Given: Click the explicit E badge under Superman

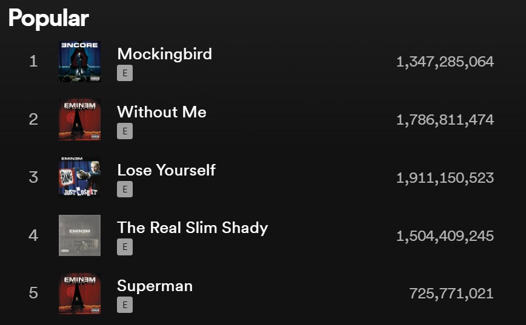Looking at the screenshot, I should 125,305.
